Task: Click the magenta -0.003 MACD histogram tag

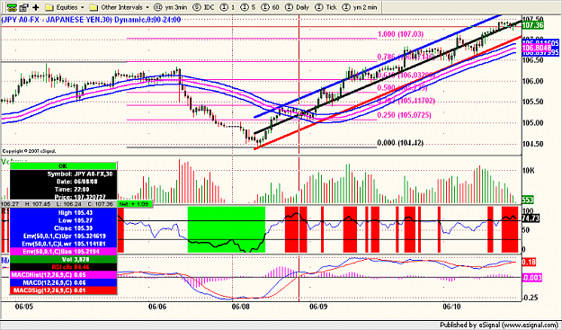Action: coord(532,277)
